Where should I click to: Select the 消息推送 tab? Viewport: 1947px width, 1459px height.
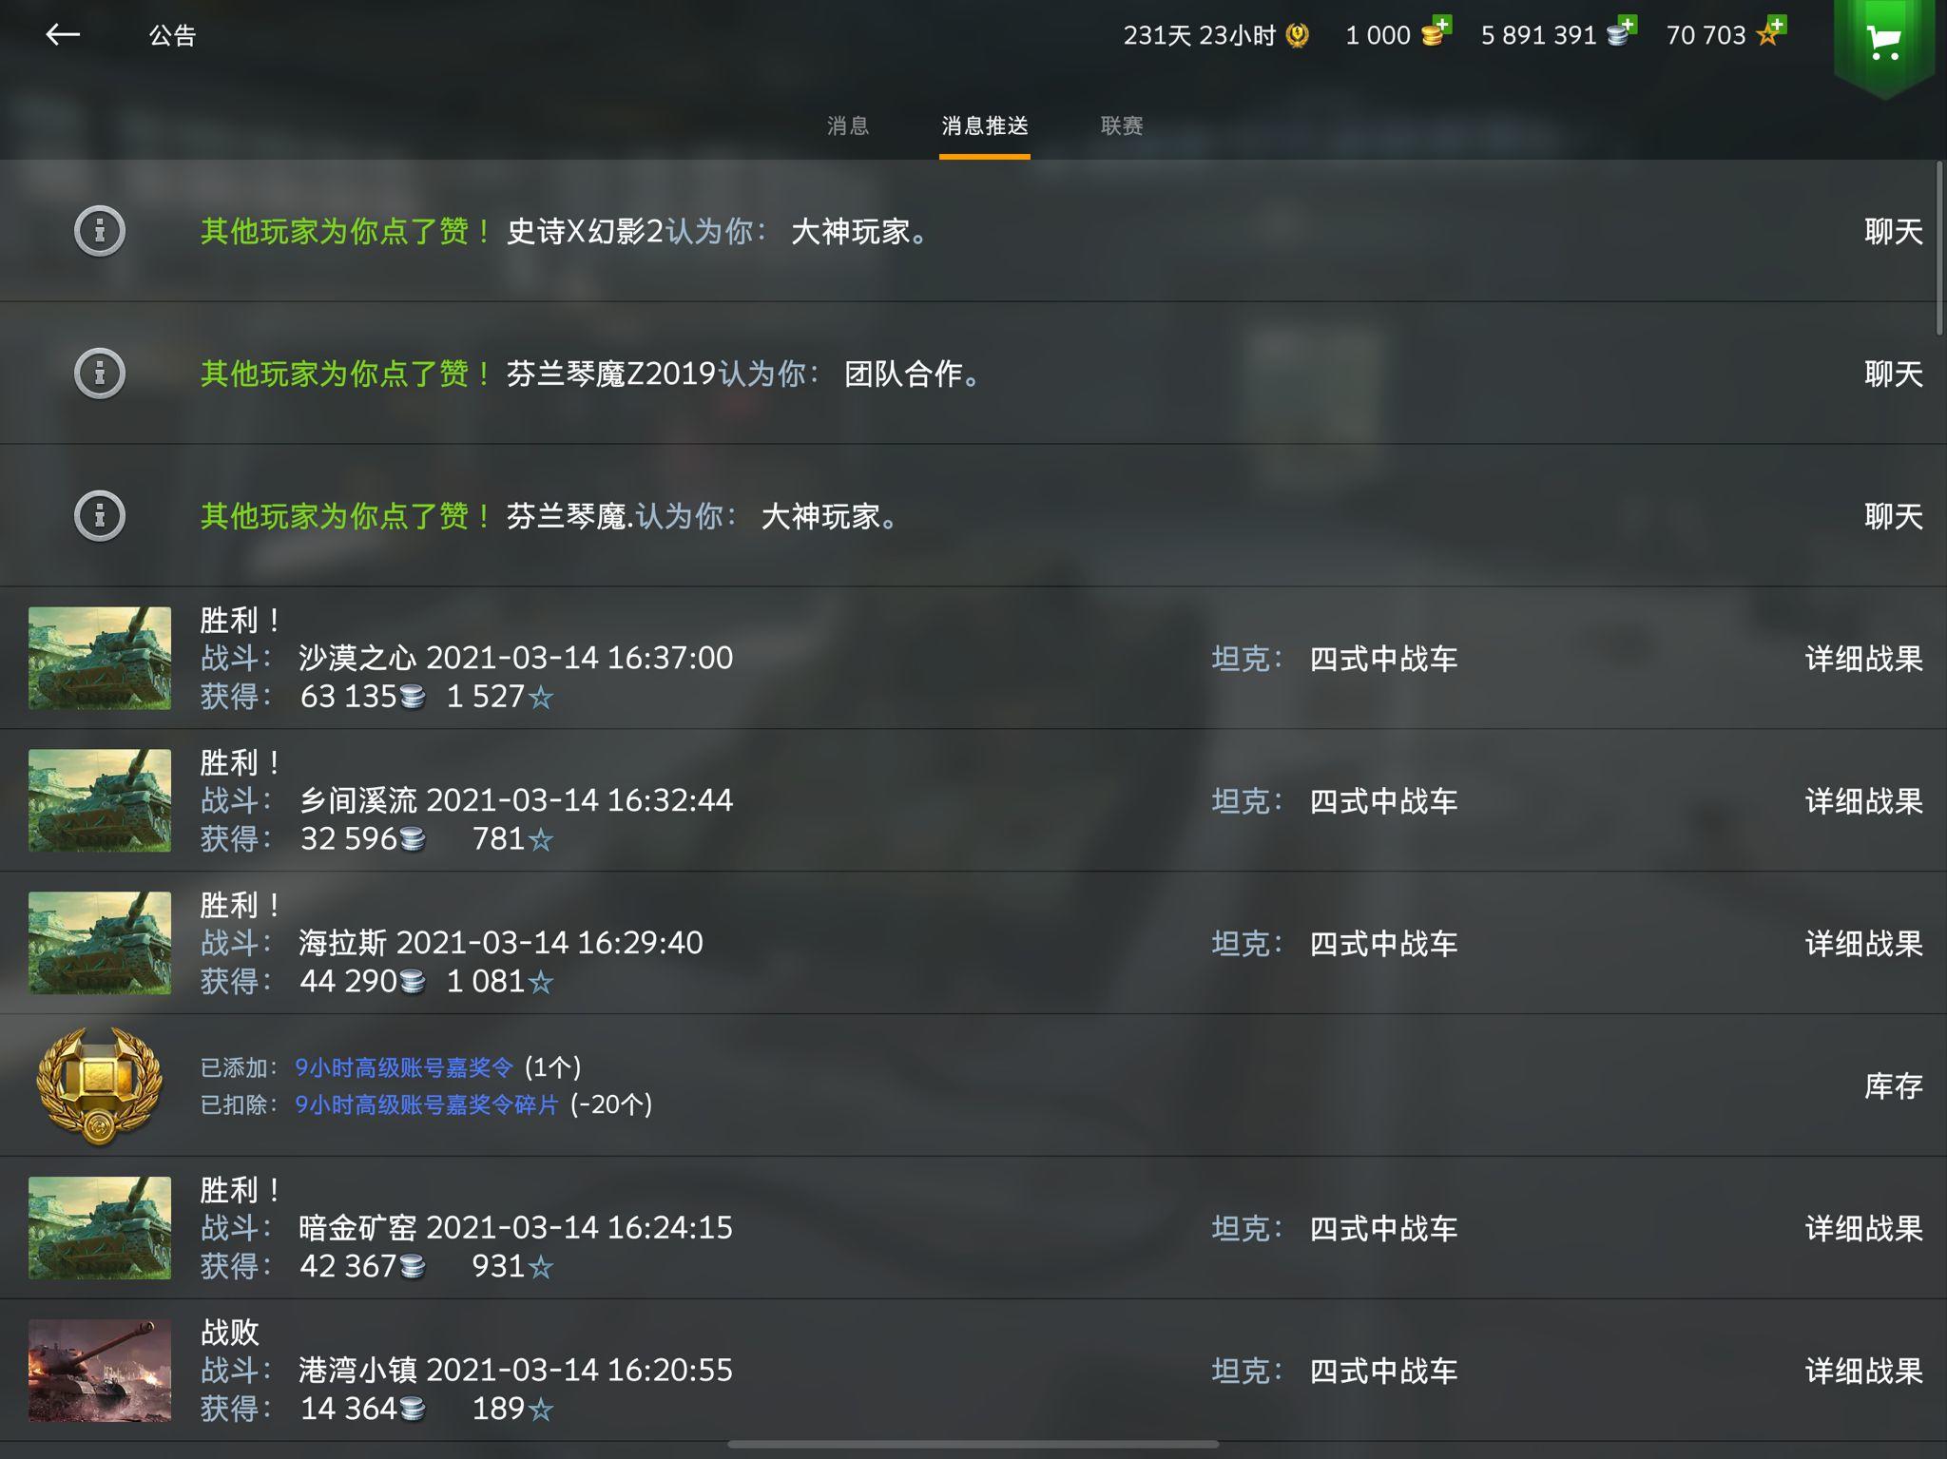985,125
